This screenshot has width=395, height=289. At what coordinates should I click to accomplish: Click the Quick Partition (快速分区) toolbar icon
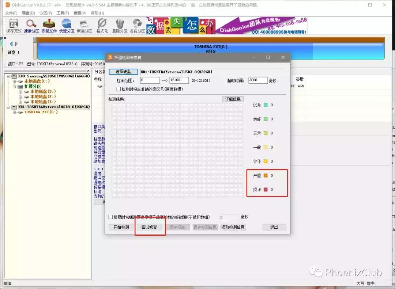[x=67, y=26]
